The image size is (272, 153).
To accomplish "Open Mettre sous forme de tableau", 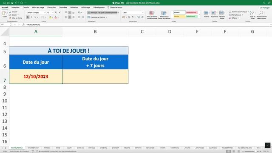I will pyautogui.click(x=164, y=15).
